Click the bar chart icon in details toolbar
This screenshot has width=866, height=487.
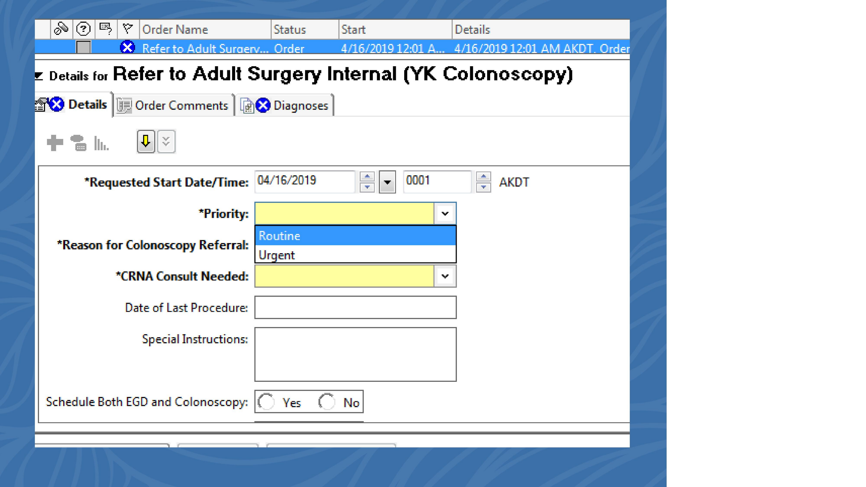pyautogui.click(x=101, y=143)
